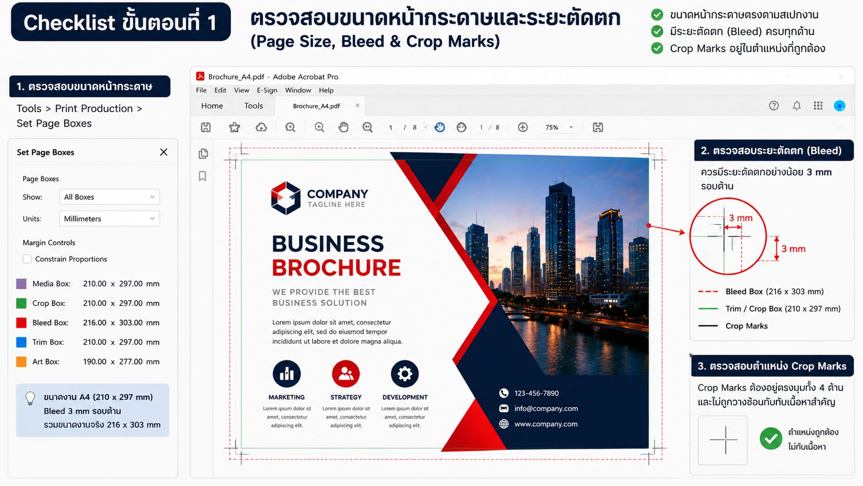Image resolution: width=863 pixels, height=486 pixels.
Task: Click the save icon right of 75% zoom
Action: point(598,127)
